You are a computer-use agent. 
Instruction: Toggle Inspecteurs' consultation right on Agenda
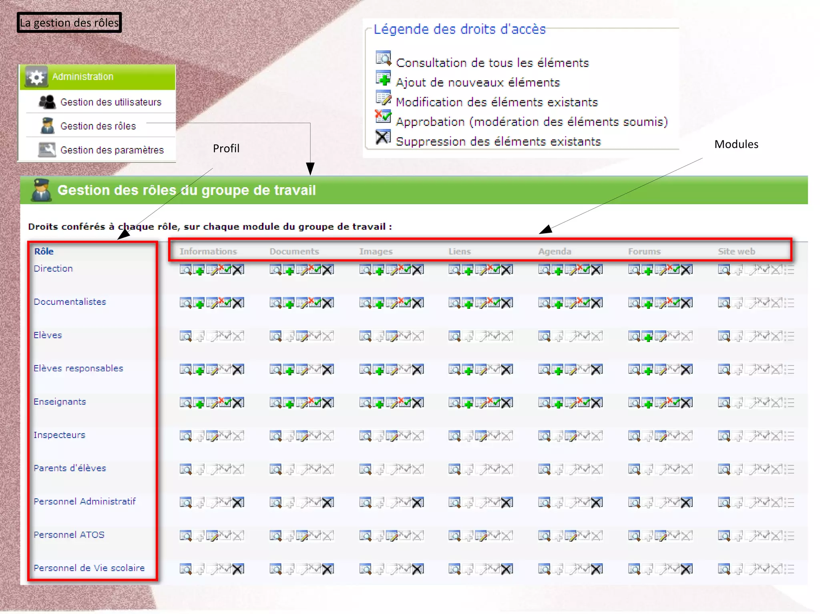pos(545,436)
